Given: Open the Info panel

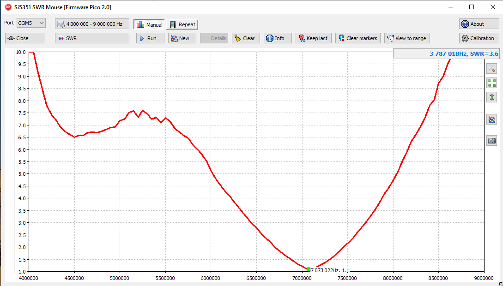Looking at the screenshot, I should pyautogui.click(x=278, y=38).
